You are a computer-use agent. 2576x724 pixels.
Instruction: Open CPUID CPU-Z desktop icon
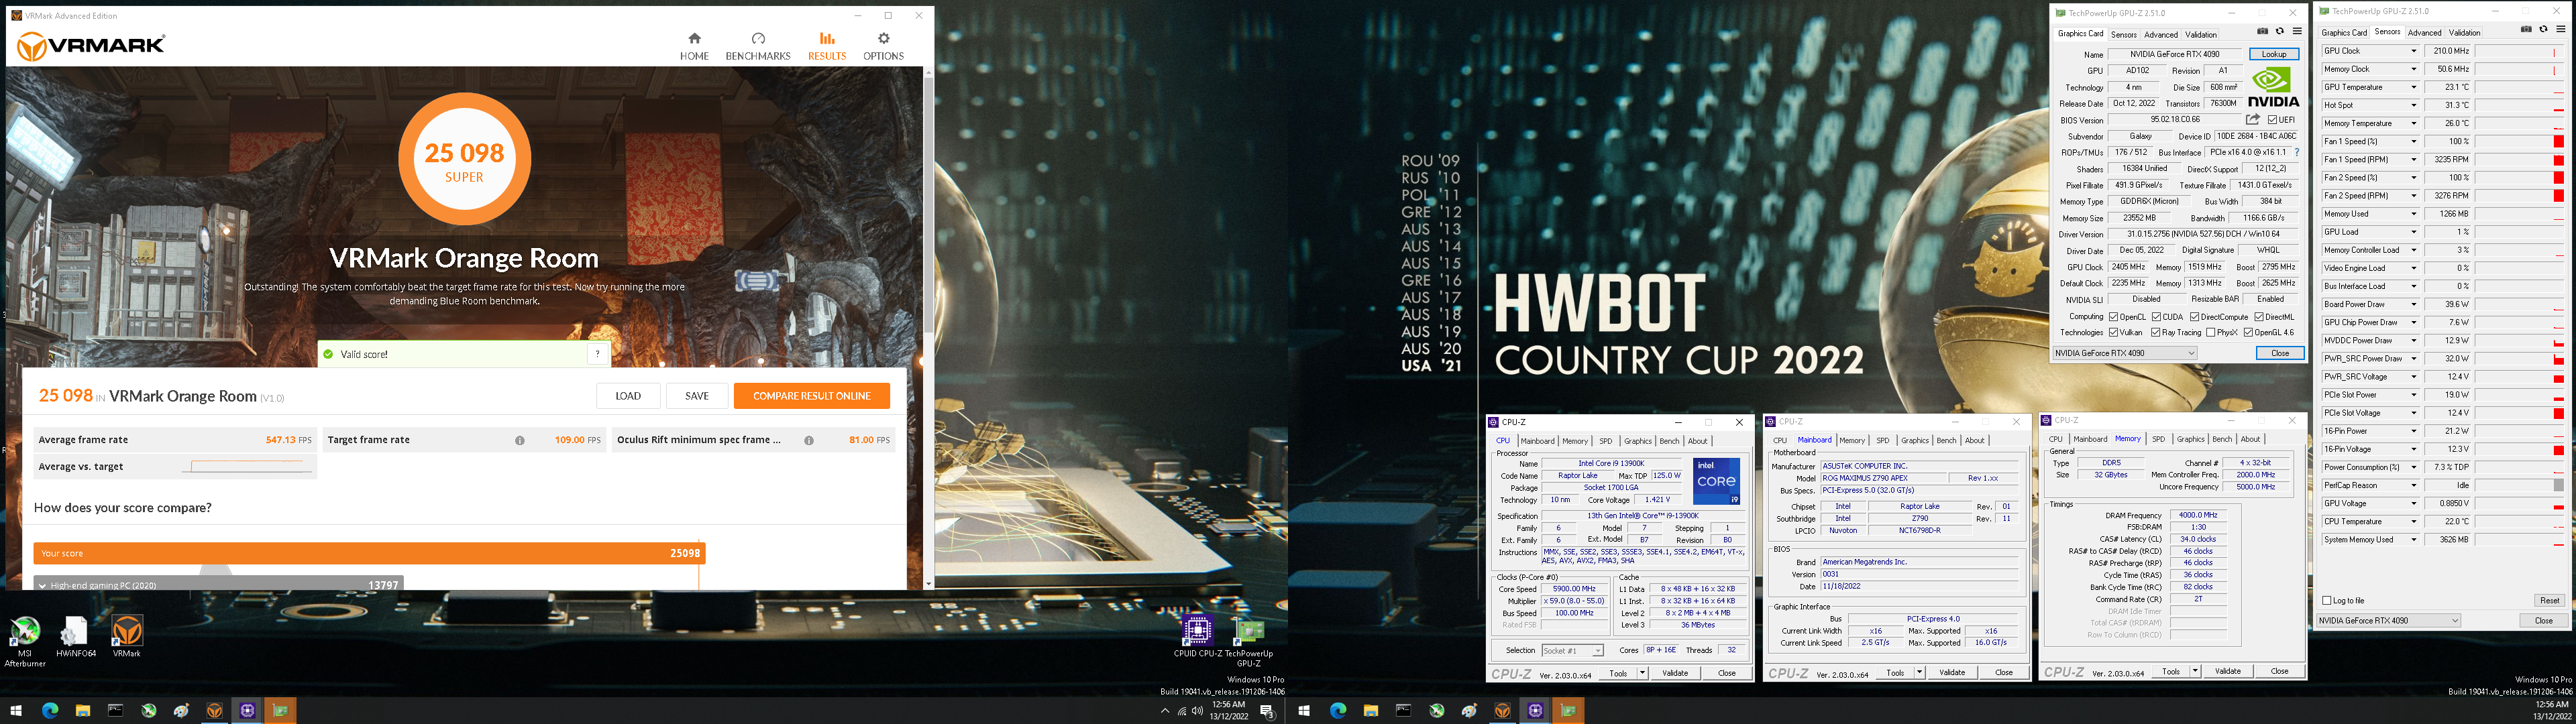point(1197,631)
